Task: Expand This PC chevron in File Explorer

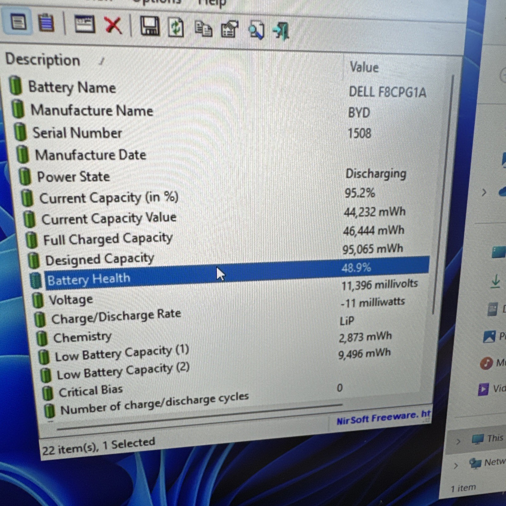Action: coord(458,441)
